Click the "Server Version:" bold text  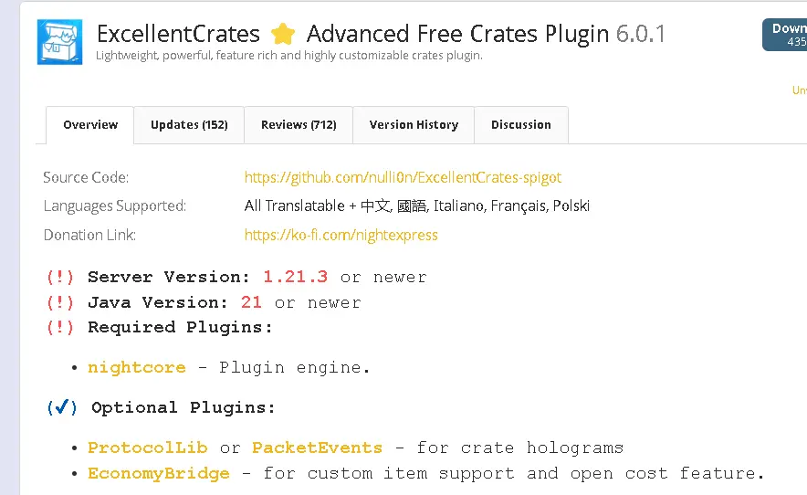tap(169, 277)
